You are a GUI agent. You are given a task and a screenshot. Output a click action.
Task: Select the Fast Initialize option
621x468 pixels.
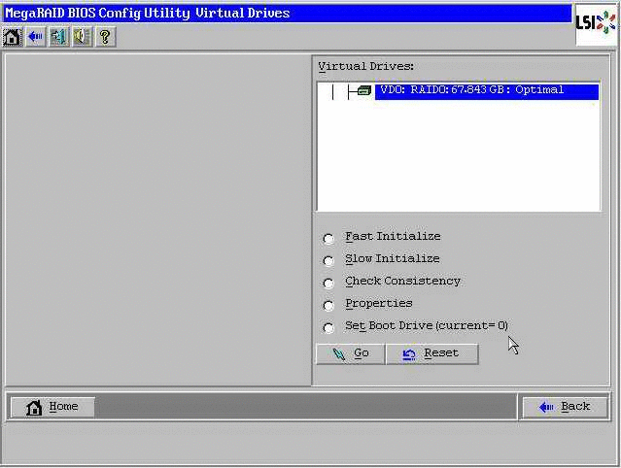328,239
